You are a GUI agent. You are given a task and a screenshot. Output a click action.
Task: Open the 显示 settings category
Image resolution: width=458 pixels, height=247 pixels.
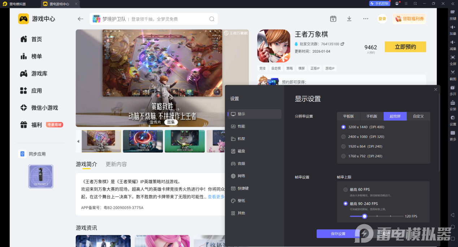pos(255,114)
